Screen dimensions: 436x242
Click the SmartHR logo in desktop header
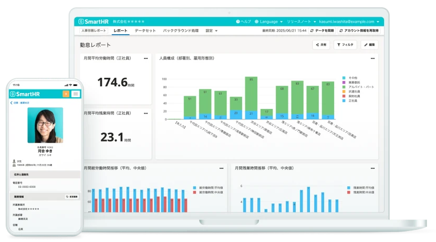click(x=94, y=22)
